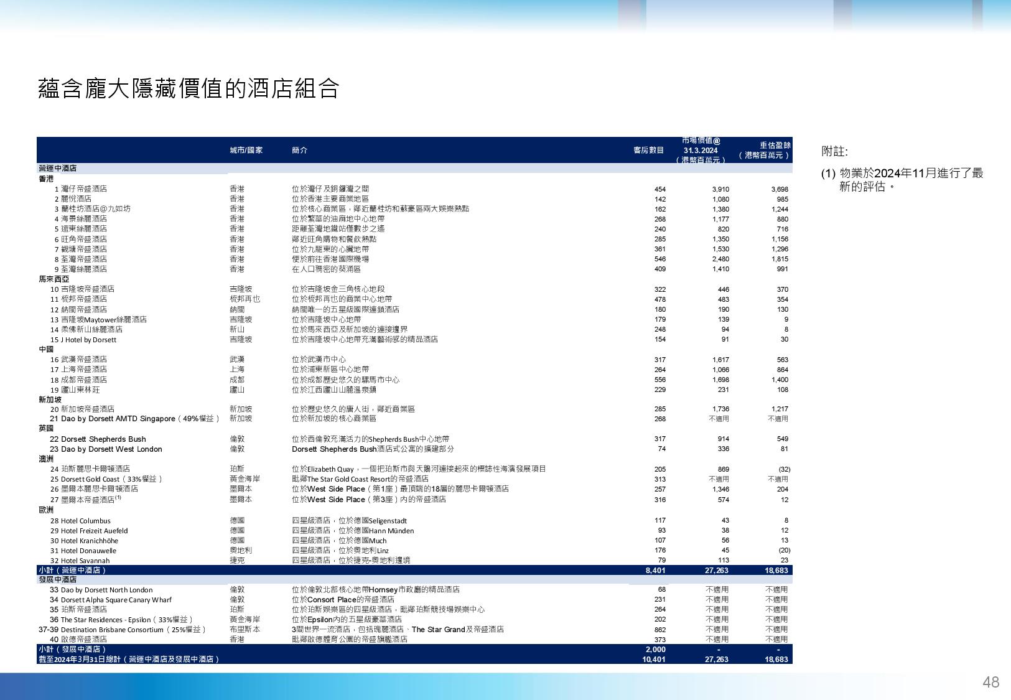Viewport: 1011px width, 700px height.
Task: Select 蘭桂坊酒店@九如坊 entry
Action: (x=96, y=208)
